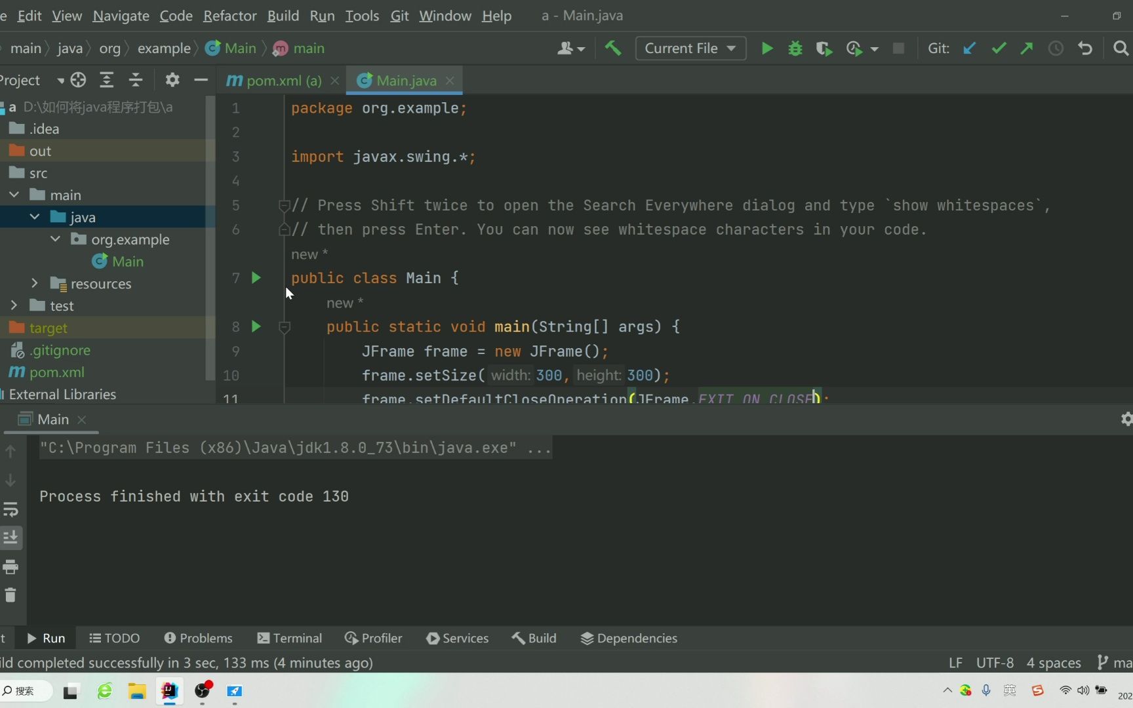The width and height of the screenshot is (1133, 708).
Task: Git push green arrow icon
Action: 1027,49
